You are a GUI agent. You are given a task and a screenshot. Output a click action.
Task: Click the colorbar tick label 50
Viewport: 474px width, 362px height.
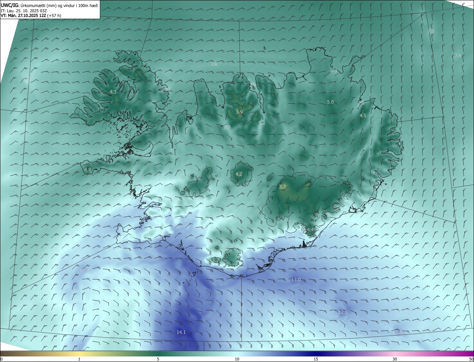(x=471, y=359)
